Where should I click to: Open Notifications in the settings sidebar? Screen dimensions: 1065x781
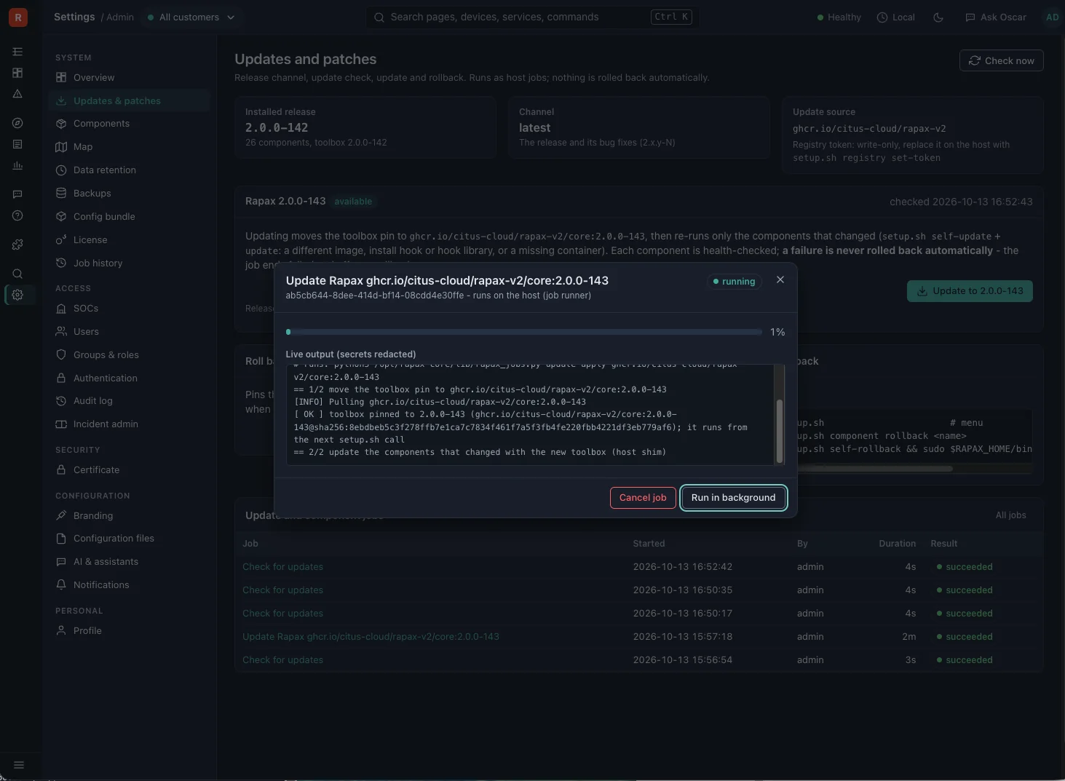click(130, 585)
